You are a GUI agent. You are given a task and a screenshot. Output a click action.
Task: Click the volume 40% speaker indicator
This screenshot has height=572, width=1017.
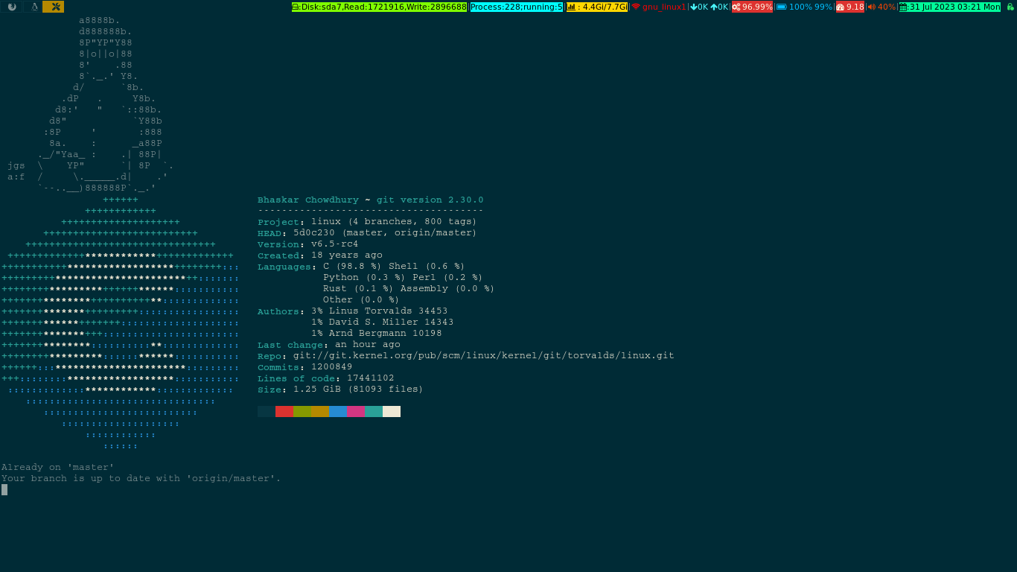point(881,7)
